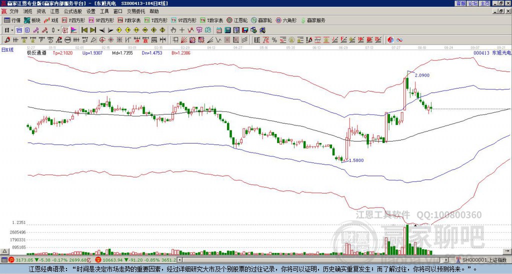The image size is (512, 274).
Task: Open the 文件 menu
Action: (x=14, y=11)
